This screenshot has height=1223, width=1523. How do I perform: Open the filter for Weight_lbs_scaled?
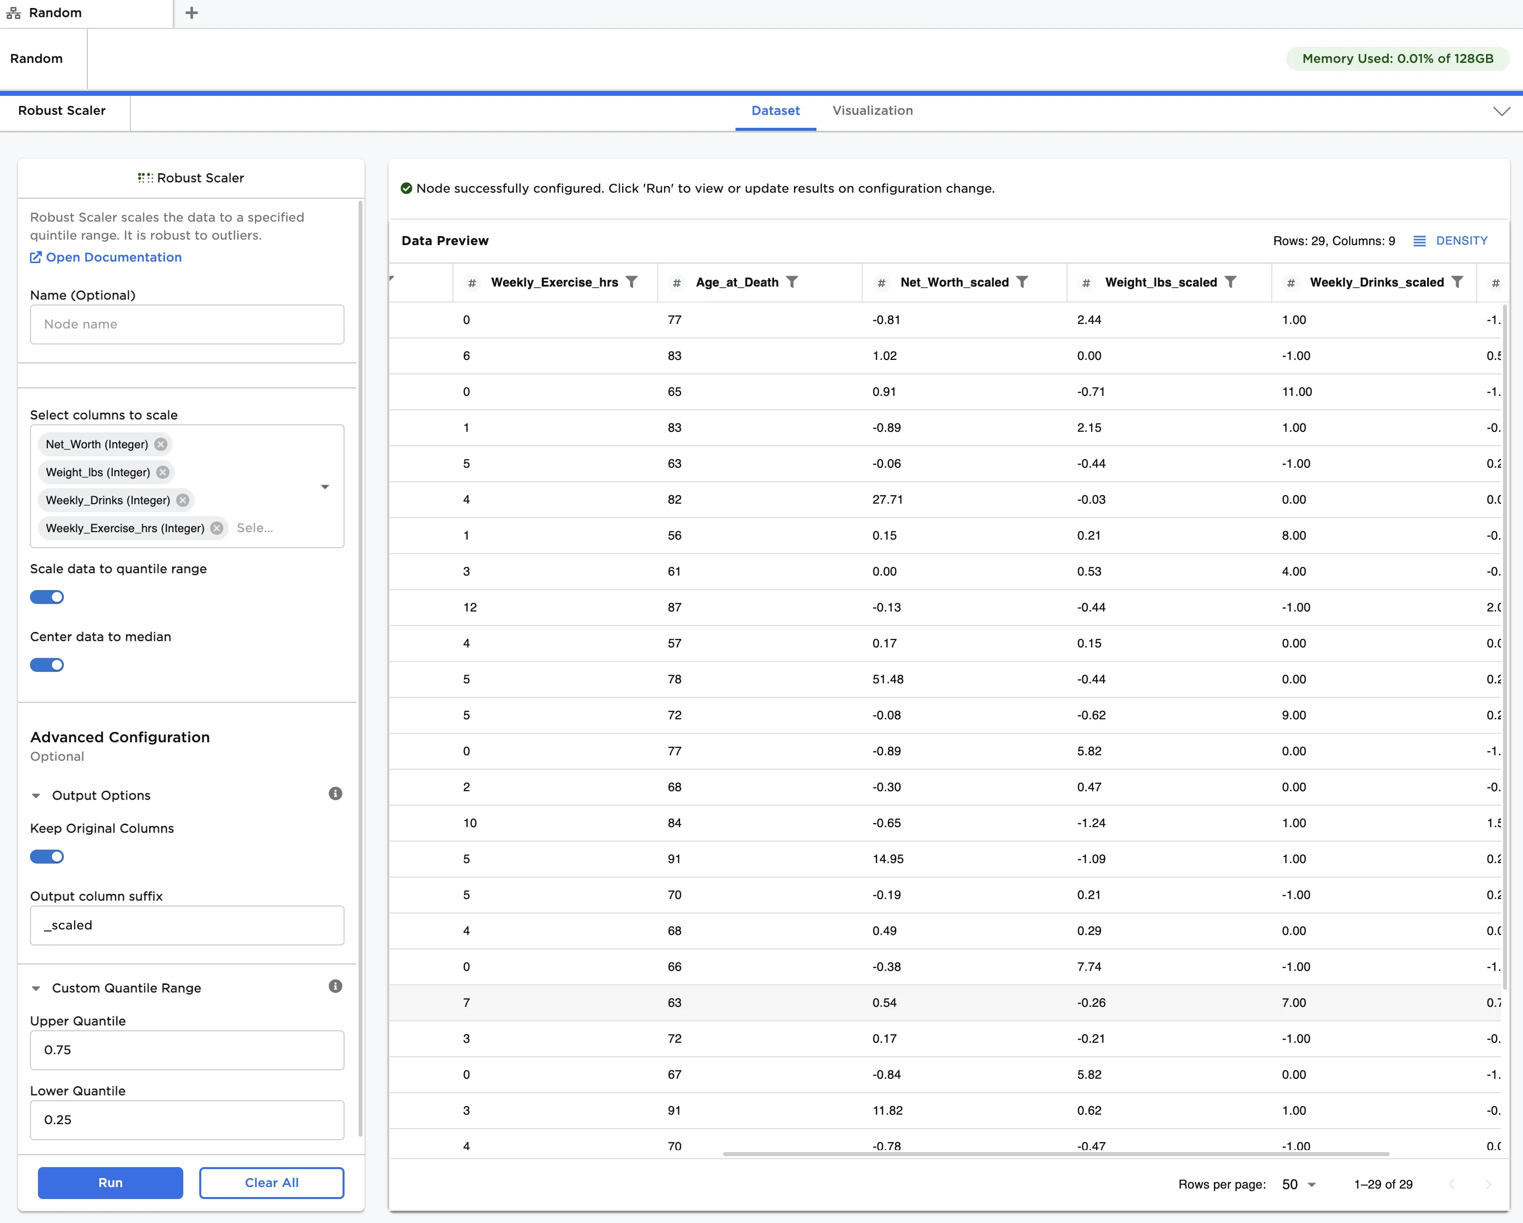click(x=1230, y=282)
